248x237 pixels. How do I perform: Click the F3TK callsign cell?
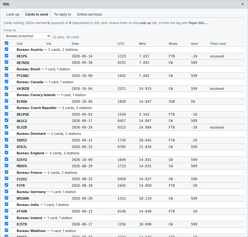click(x=21, y=186)
